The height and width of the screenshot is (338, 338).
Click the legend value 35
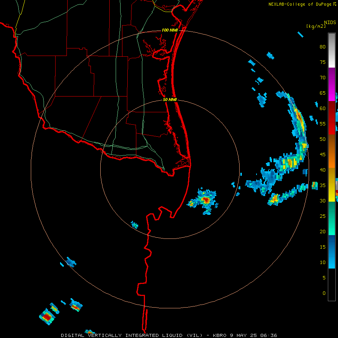pos(323,186)
